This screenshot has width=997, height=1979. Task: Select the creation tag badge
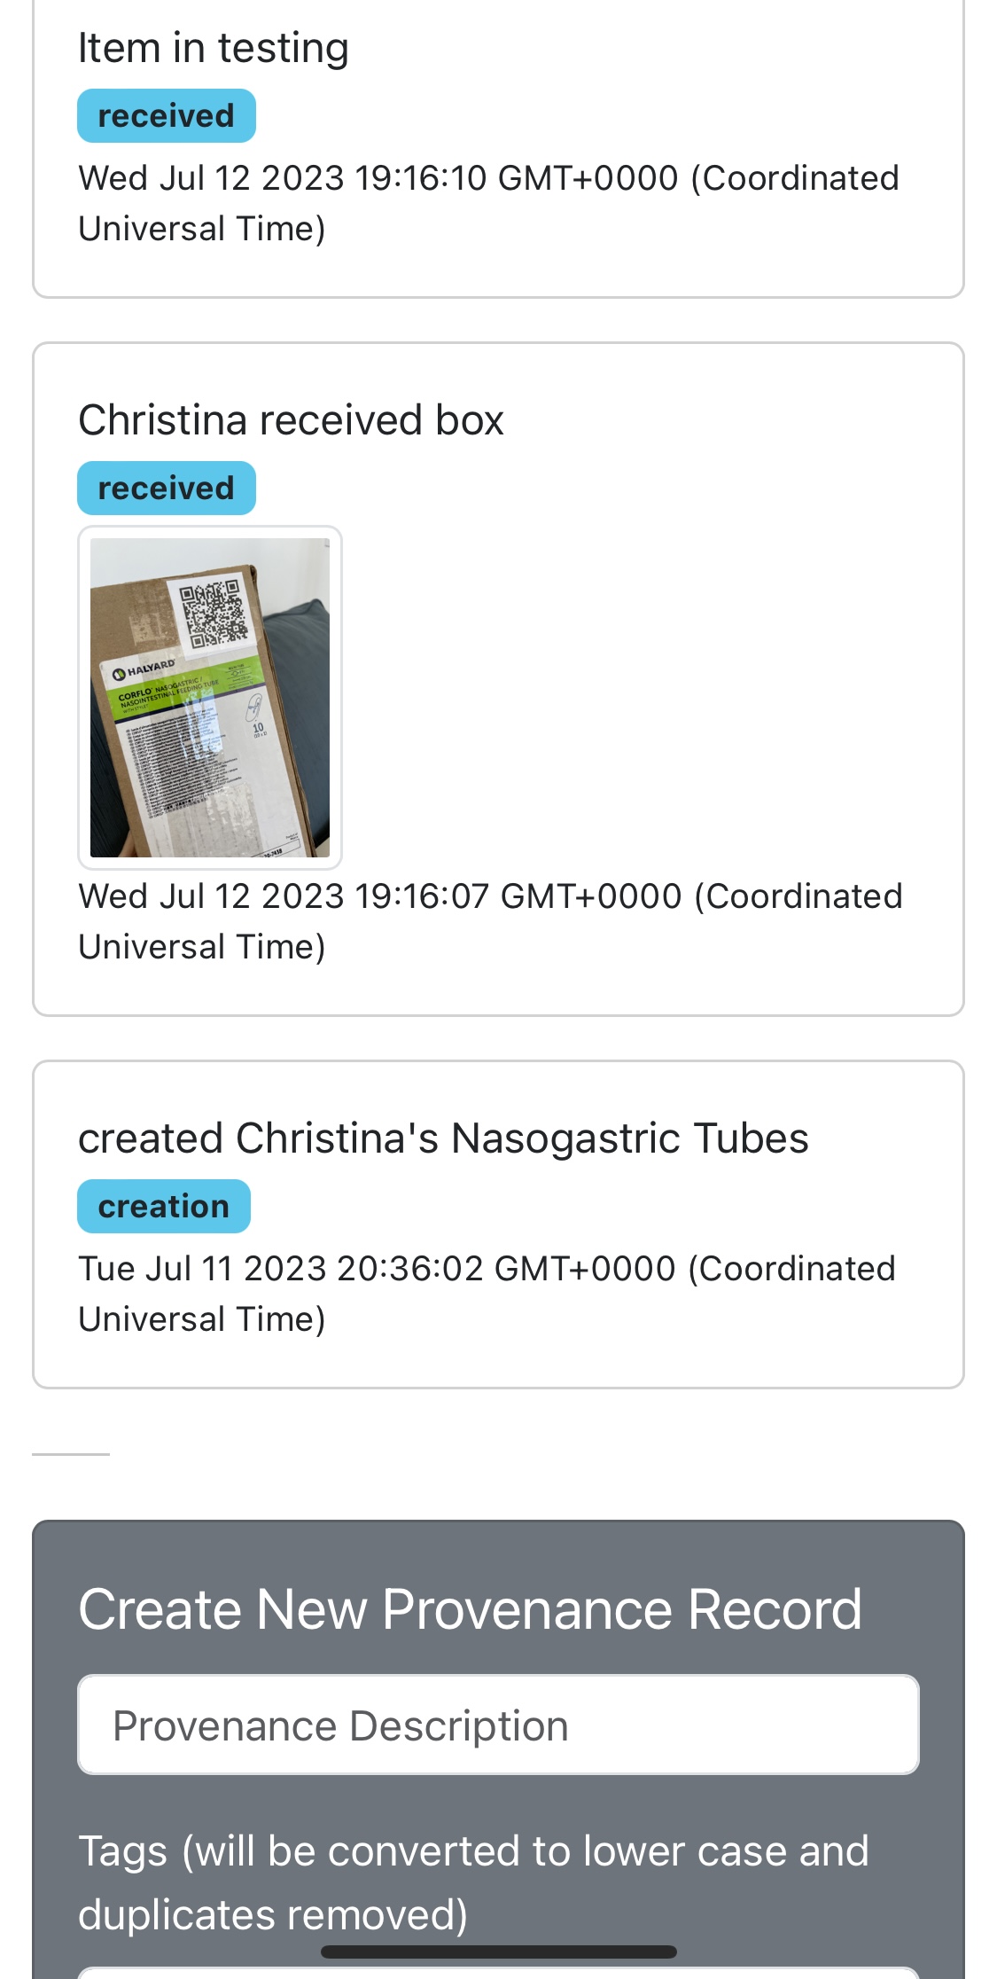tap(163, 1207)
